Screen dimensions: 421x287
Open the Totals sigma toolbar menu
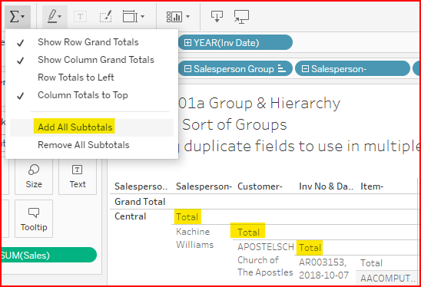pyautogui.click(x=17, y=17)
